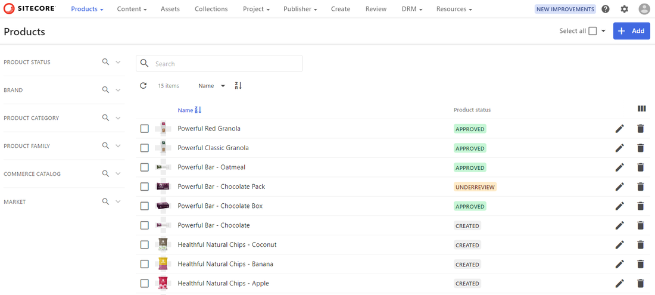Open the settings gear icon
The image size is (655, 295).
coord(624,9)
